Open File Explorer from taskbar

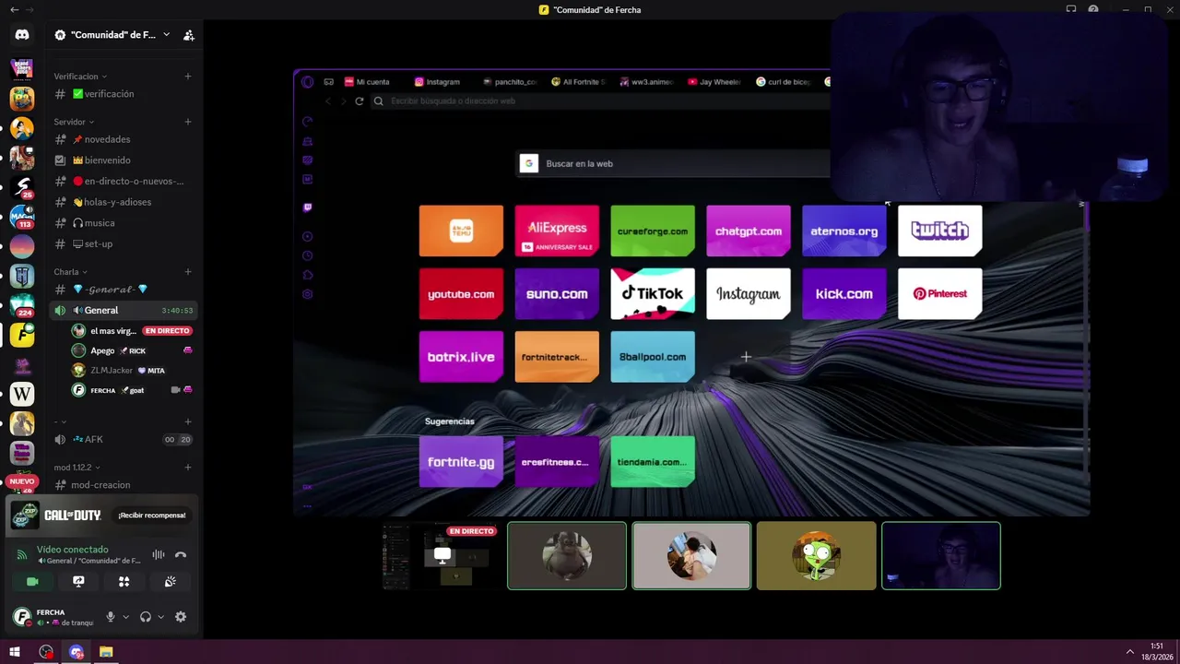click(106, 652)
